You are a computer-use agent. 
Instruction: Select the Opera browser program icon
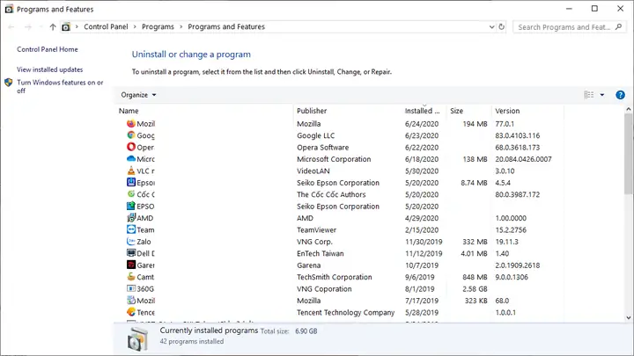click(x=131, y=147)
